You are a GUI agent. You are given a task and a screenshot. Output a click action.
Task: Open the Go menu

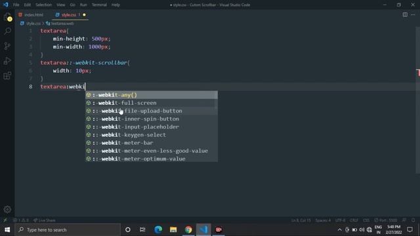click(x=73, y=5)
